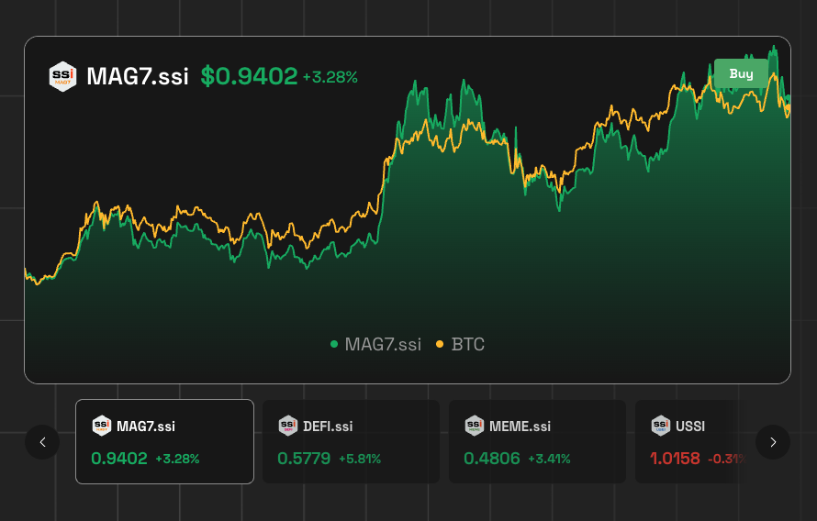
Task: Click the green MAG7.ssi legend dot
Action: [x=334, y=344]
